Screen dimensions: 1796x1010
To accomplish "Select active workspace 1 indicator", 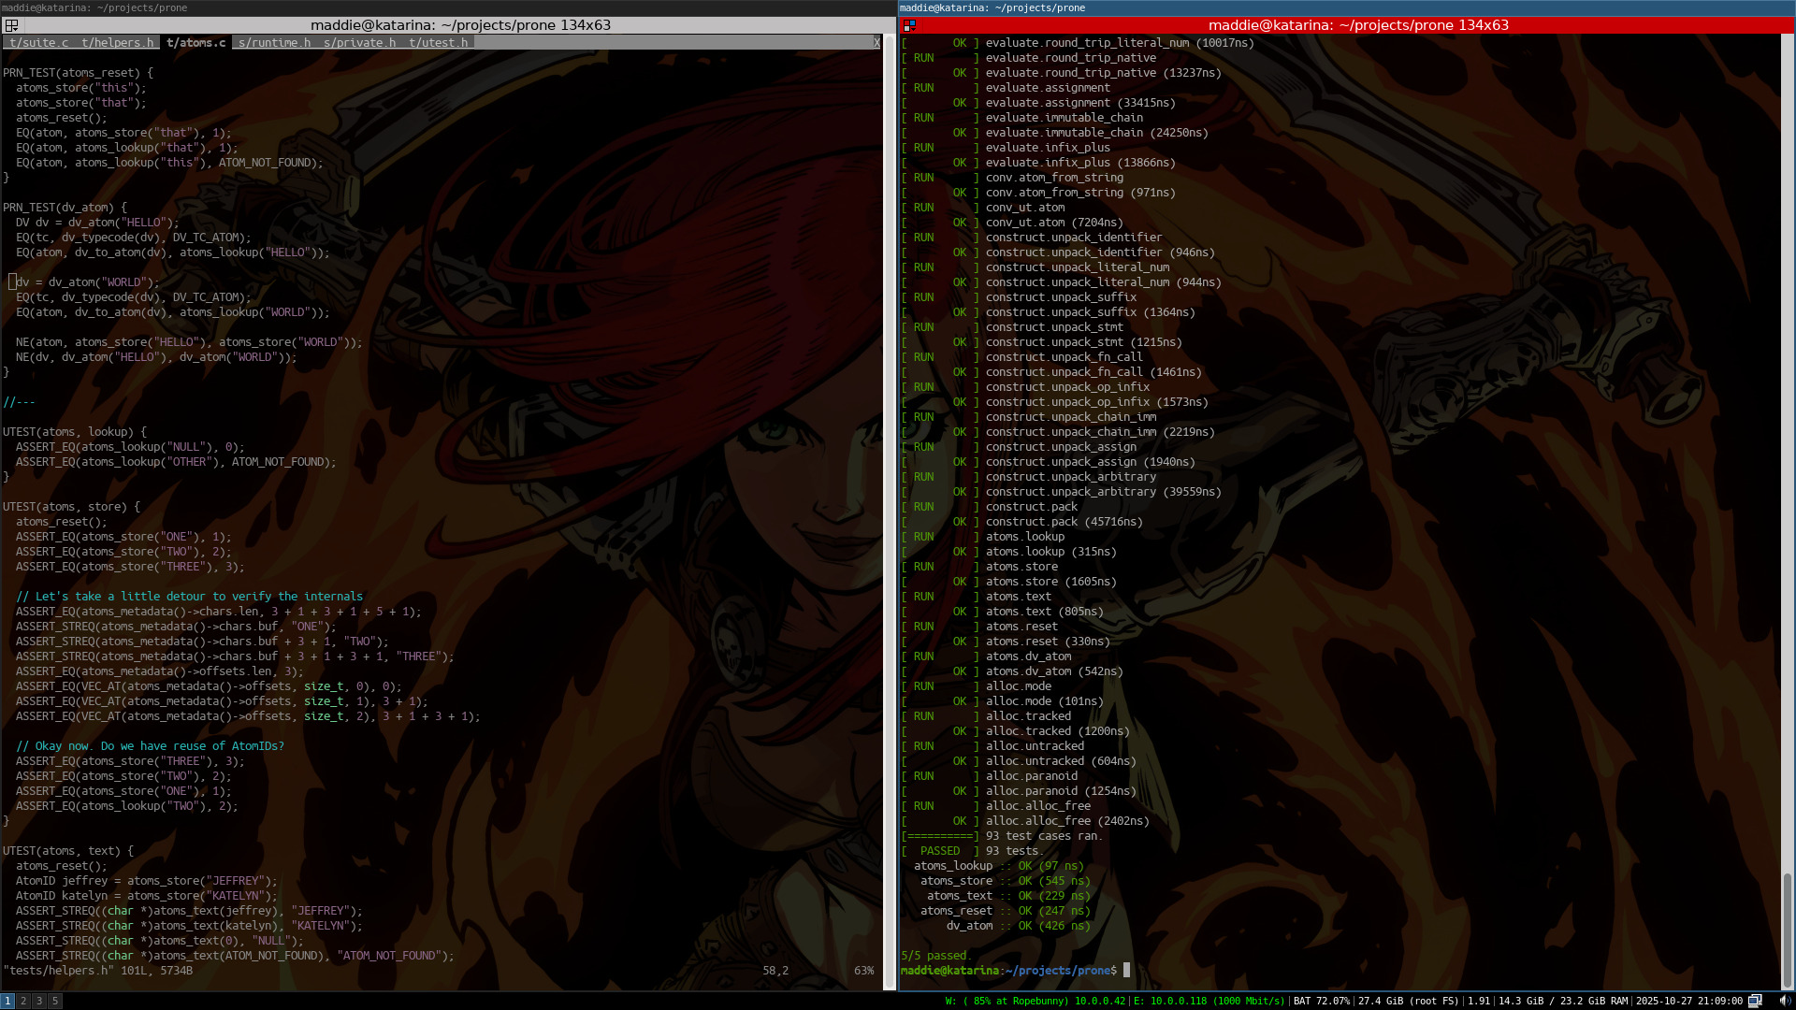I will click(x=7, y=1001).
